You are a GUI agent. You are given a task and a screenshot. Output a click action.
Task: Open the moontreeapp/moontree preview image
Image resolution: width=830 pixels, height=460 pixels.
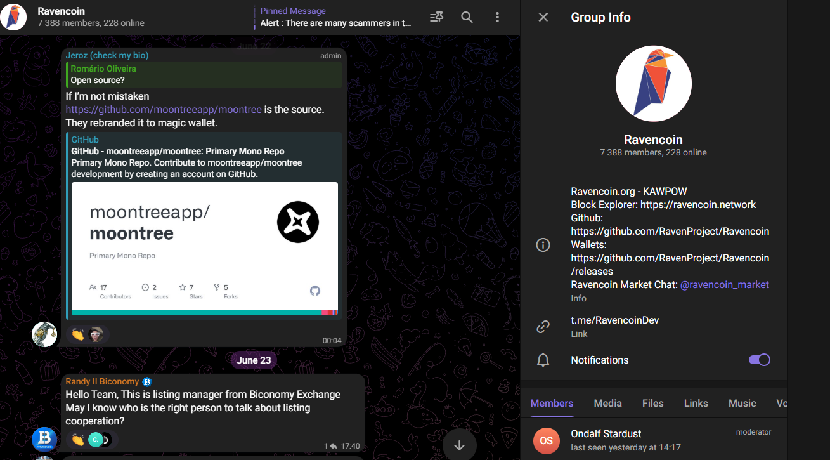click(x=204, y=249)
